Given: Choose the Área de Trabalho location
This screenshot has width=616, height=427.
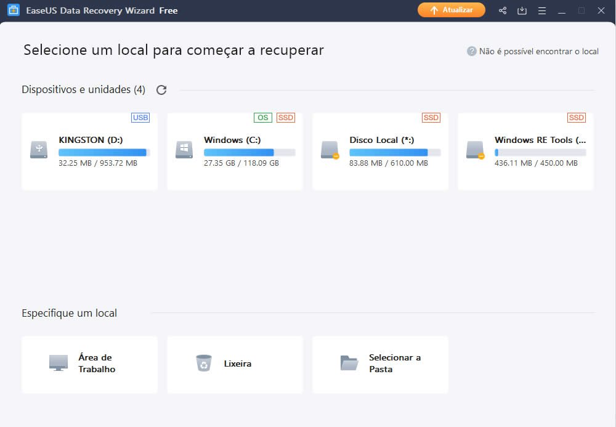Looking at the screenshot, I should 89,364.
